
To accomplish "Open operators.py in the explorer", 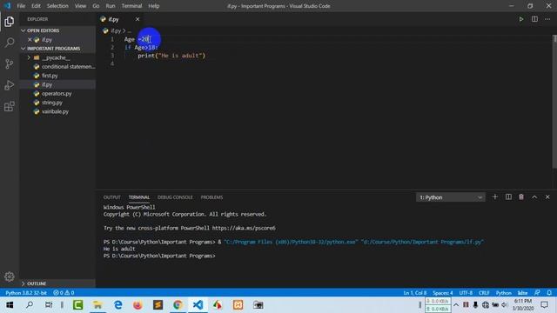I will pos(57,94).
